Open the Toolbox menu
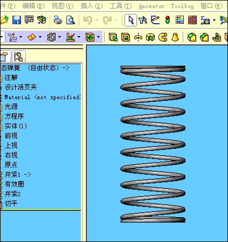This screenshot has height=242, width=228. point(183,6)
